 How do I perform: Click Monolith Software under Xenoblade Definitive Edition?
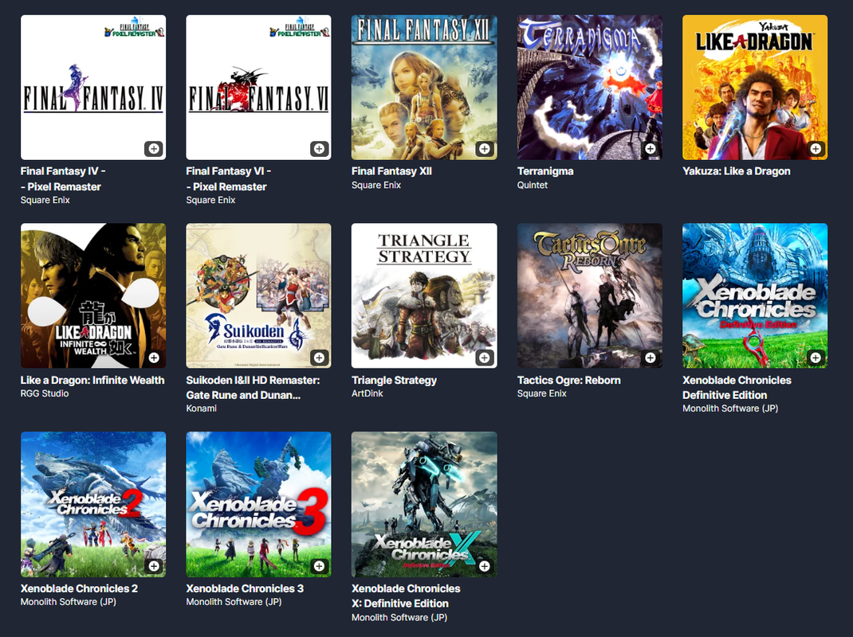(730, 408)
